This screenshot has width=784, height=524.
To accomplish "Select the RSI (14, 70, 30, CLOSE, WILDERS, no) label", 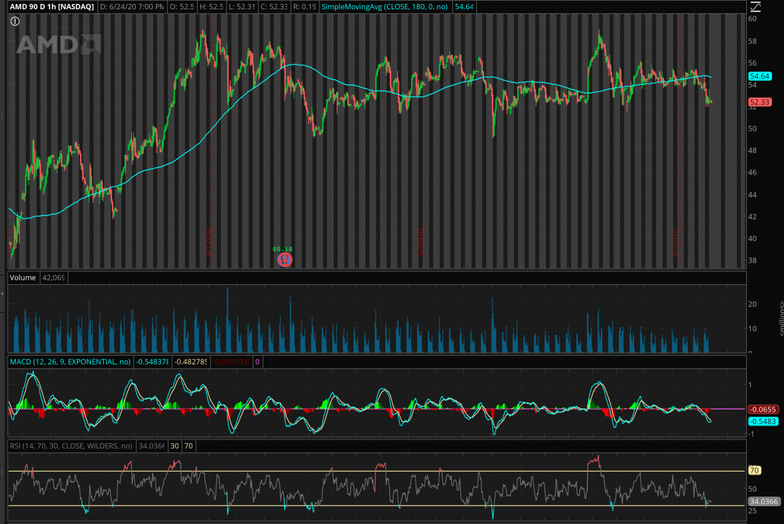I will click(x=71, y=446).
